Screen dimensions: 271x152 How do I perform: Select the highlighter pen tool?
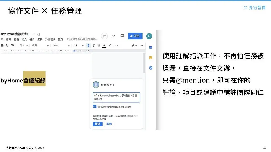coord(110,46)
